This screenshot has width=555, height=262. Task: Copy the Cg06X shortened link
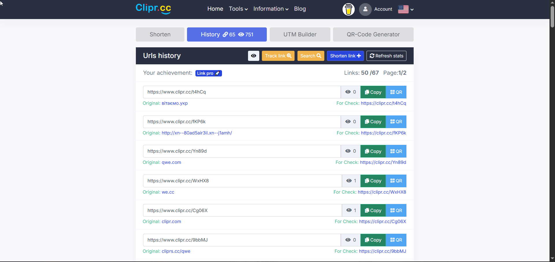point(373,210)
